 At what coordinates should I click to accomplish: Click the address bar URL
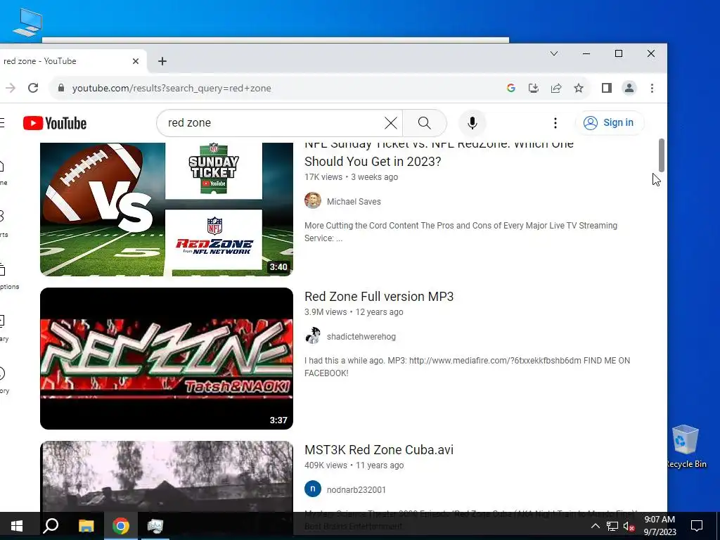172,88
